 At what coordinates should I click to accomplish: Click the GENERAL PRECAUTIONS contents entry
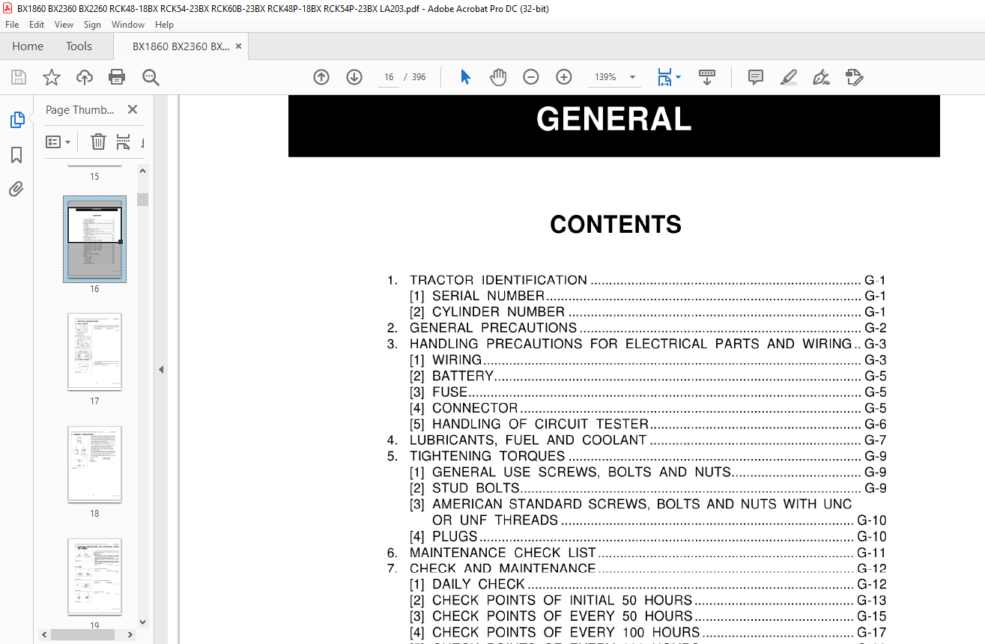point(637,327)
